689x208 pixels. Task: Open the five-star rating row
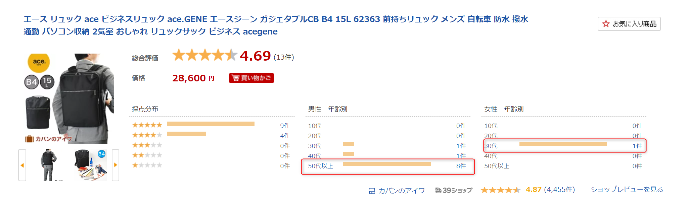coord(211,125)
